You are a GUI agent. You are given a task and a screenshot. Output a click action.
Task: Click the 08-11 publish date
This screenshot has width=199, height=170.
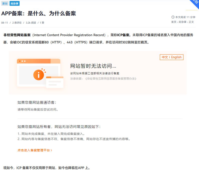[x=5, y=23]
